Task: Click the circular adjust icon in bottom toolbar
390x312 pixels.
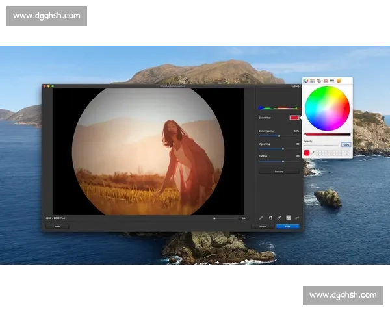Action: coord(270,218)
